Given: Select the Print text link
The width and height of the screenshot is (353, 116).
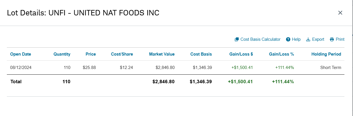Looking at the screenshot, I should 340,39.
